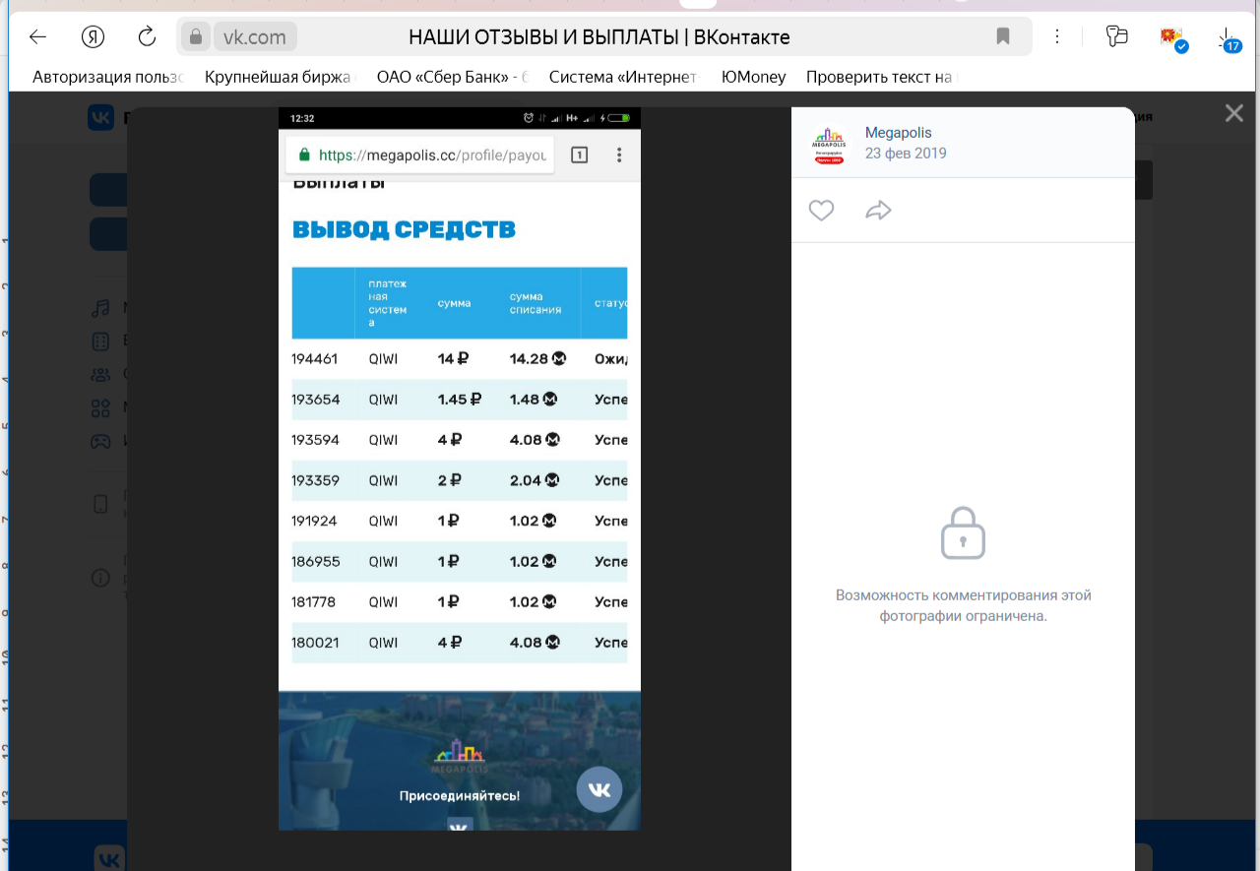Viewport: 1260px width, 871px height.
Task: Open the browser three-dot menu
Action: click(1057, 37)
